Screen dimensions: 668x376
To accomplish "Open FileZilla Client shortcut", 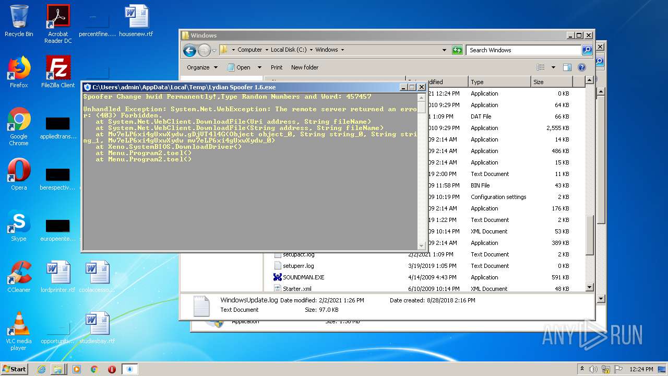I will click(x=58, y=72).
